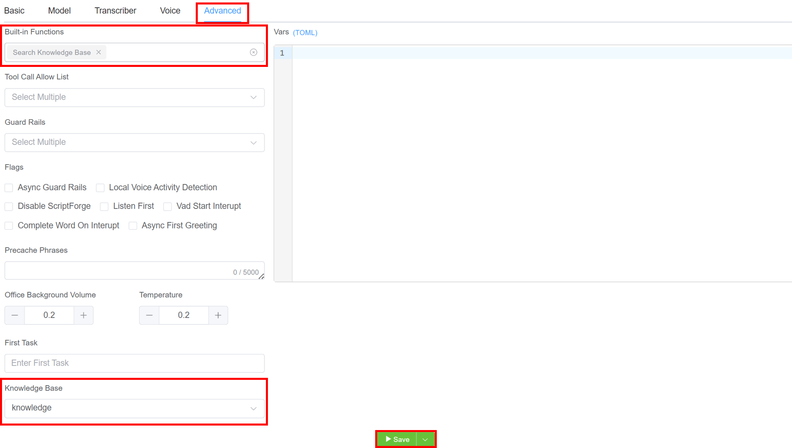Open the TOML link beside Vars
This screenshot has width=792, height=448.
click(305, 33)
